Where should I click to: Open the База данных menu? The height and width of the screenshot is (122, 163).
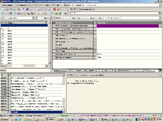click(7, 5)
